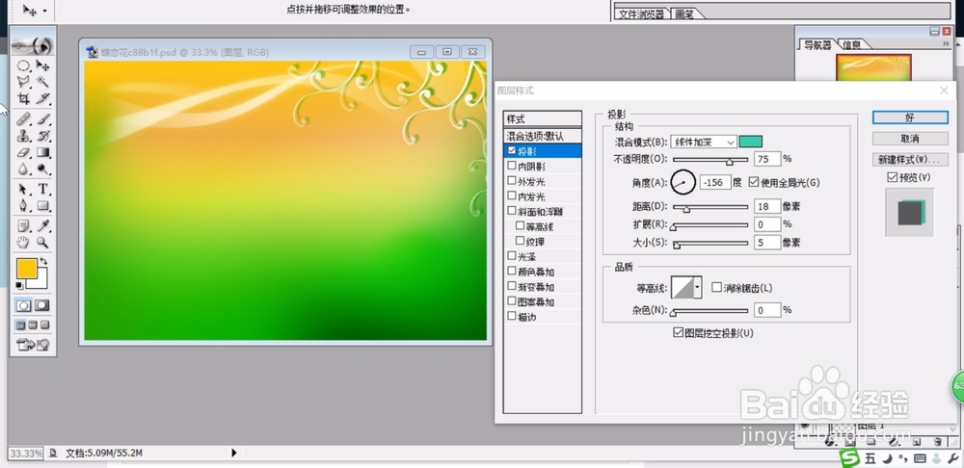Select the Magic Wand tool
Viewport: 964px width, 468px height.
42,81
